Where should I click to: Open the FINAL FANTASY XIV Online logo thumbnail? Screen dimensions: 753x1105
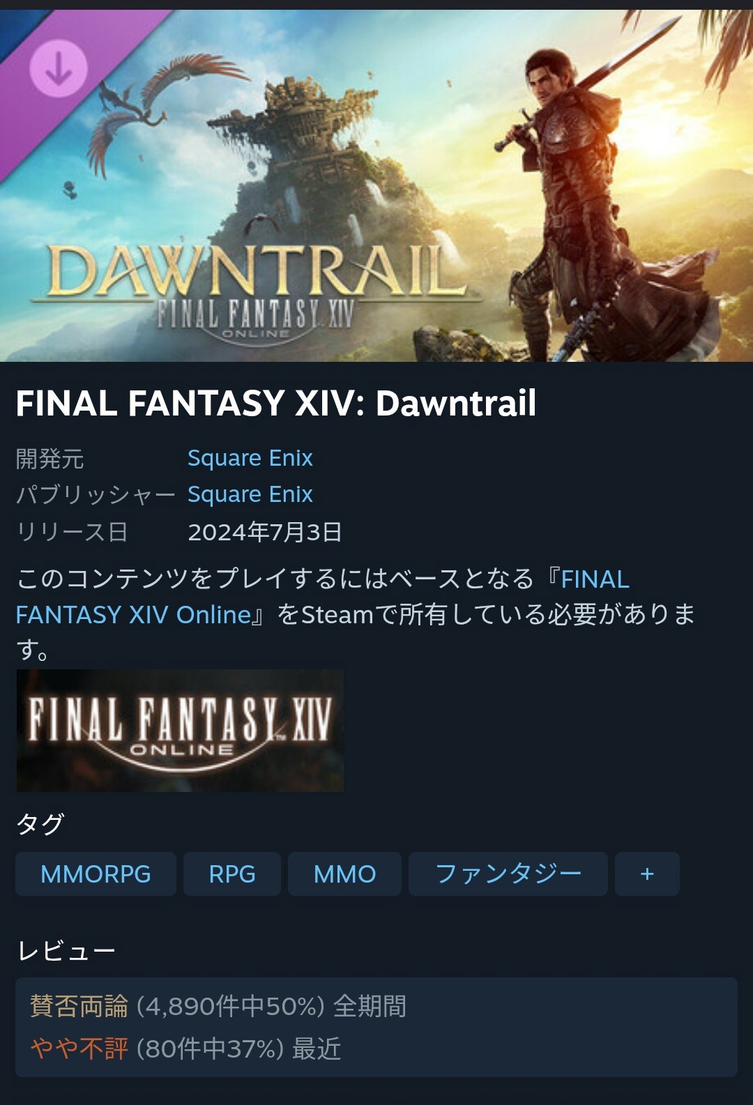click(x=180, y=730)
